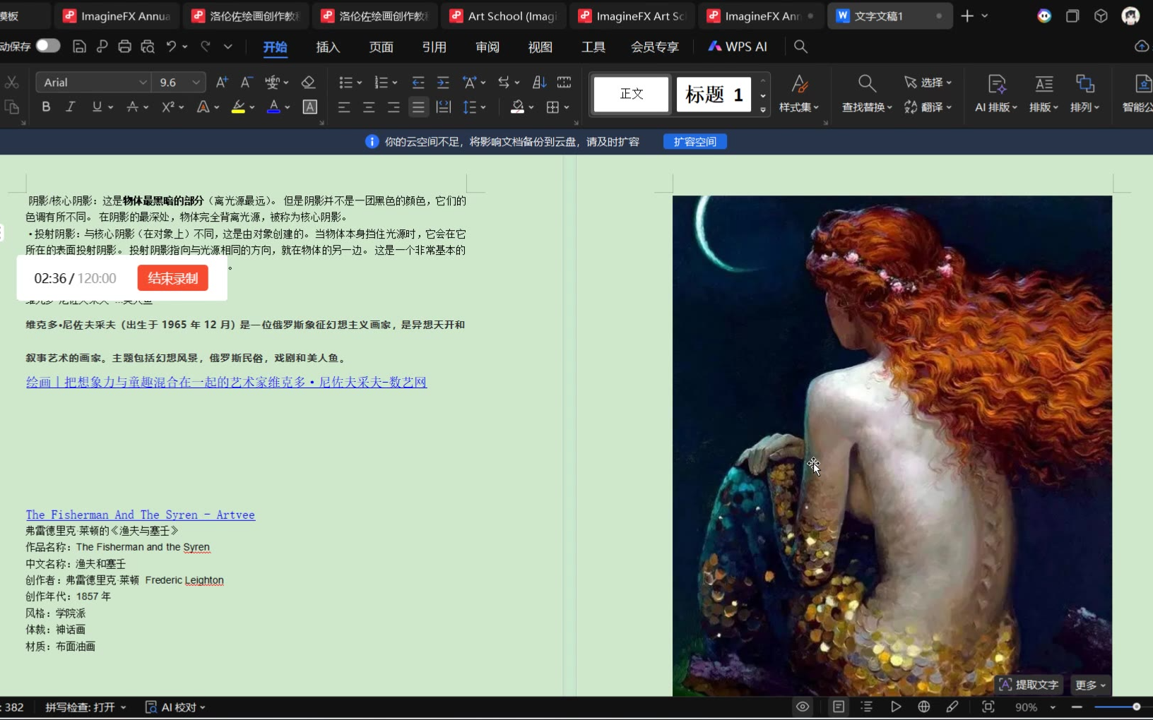Select the 标题 1 heading style
This screenshot has height=720, width=1153.
coord(714,94)
